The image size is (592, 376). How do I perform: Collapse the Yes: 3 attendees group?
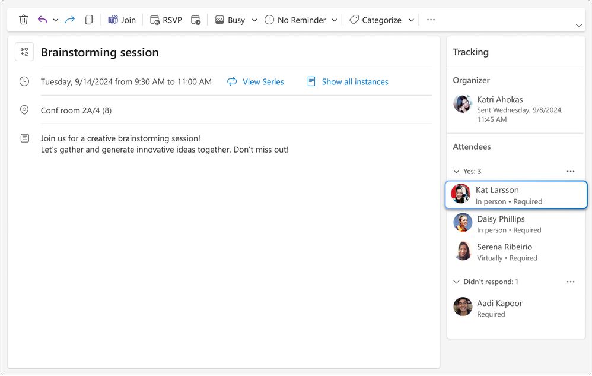(457, 171)
